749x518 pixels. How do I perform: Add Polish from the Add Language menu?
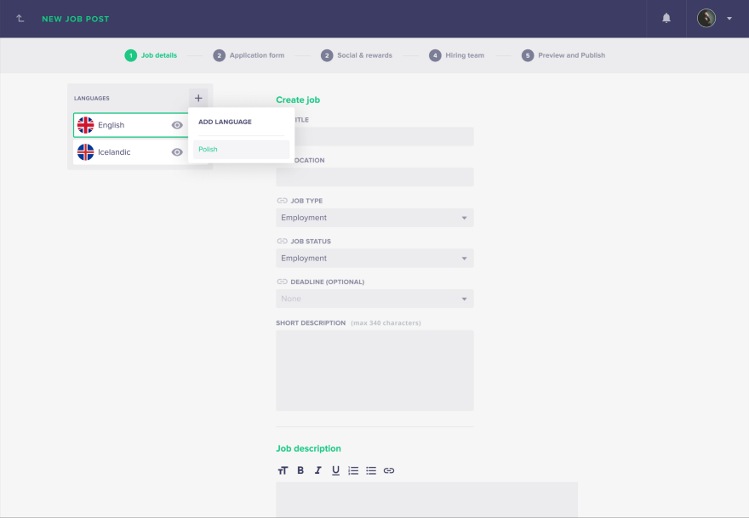[208, 149]
